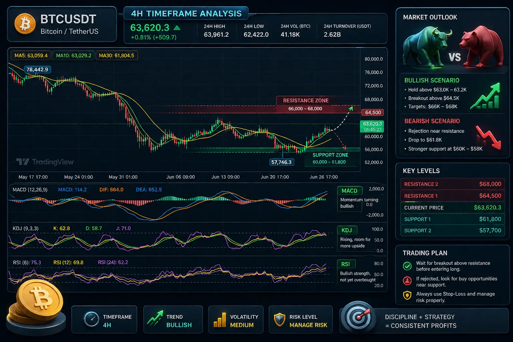Viewport: 513px width, 342px height.
Task: Click the green KDJ badge
Action: click(347, 230)
